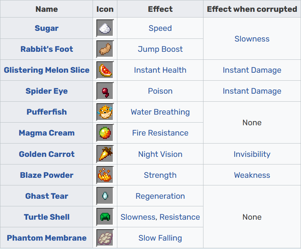Click the Effect when corrupted column header
Screen dimensions: 301x249
252,9
